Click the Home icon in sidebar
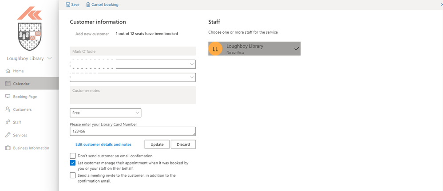Image resolution: width=443 pixels, height=191 pixels. 8,71
